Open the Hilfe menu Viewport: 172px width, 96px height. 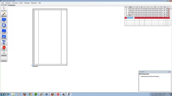(x=40, y=3)
